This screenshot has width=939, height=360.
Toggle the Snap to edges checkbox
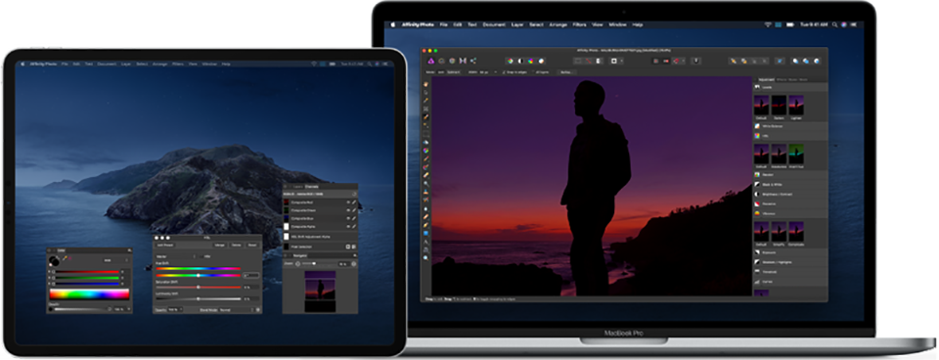pos(504,72)
